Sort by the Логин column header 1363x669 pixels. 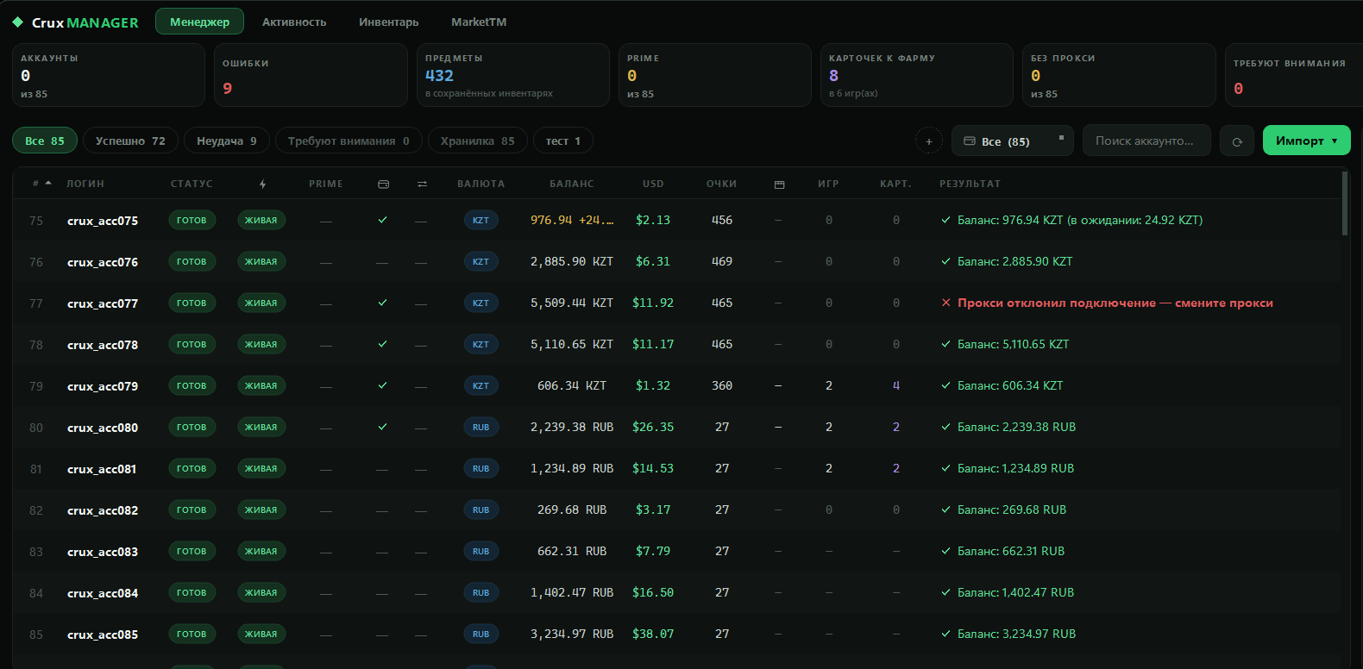[85, 184]
